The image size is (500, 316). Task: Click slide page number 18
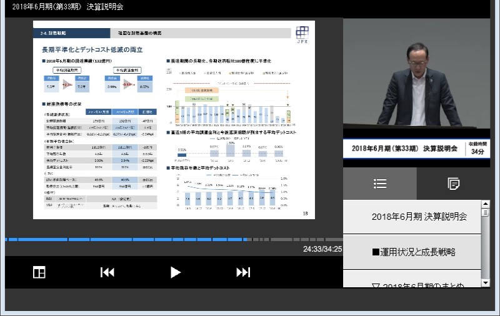point(305,214)
